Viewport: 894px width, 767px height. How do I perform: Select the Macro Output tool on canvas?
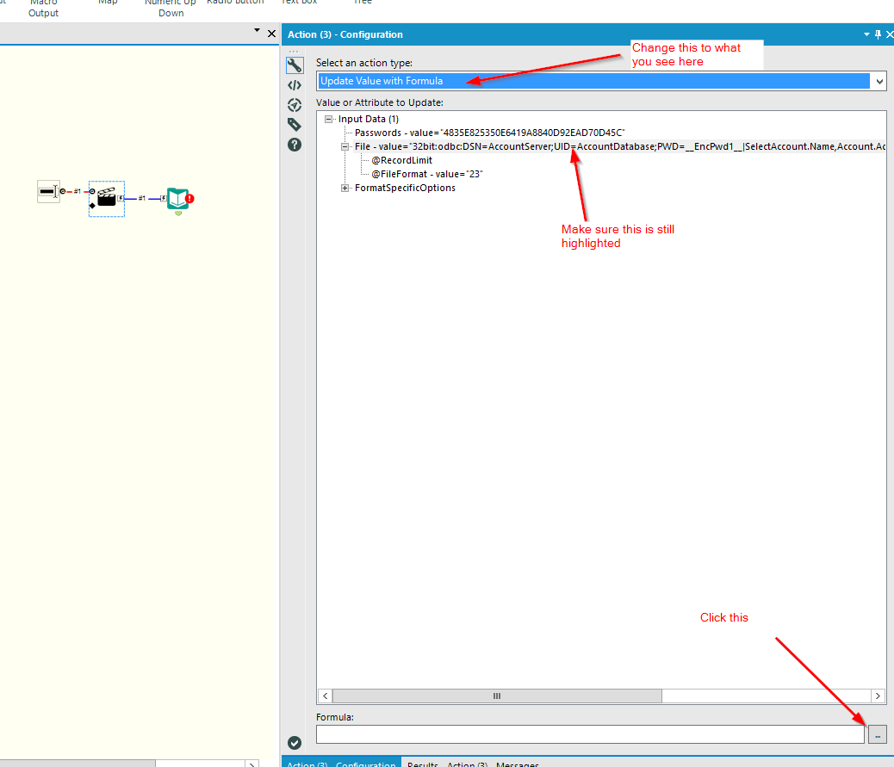point(177,200)
